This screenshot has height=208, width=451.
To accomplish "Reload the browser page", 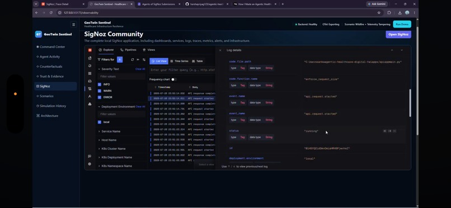I will [x=51, y=13].
